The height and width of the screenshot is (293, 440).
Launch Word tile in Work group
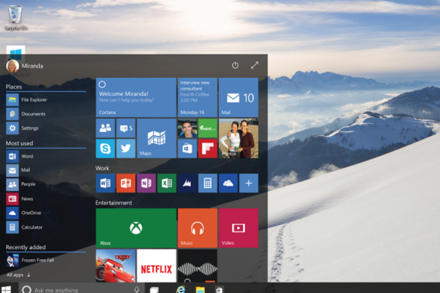click(x=106, y=183)
